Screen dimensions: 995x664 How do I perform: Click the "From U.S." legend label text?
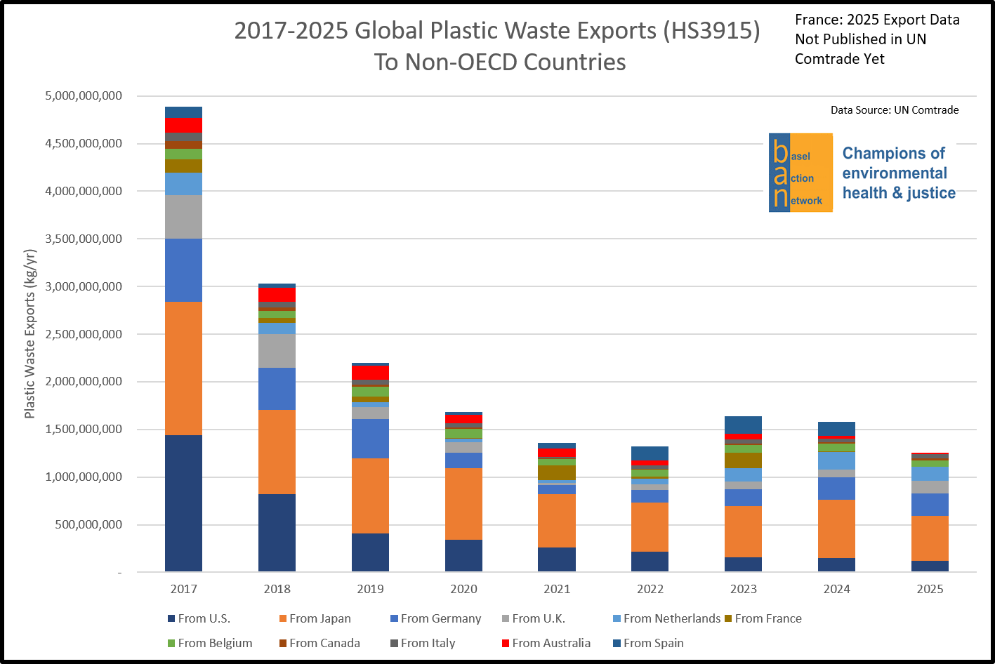[x=204, y=618]
